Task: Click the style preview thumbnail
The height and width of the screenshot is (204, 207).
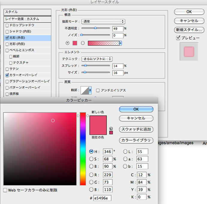Action: (x=189, y=52)
